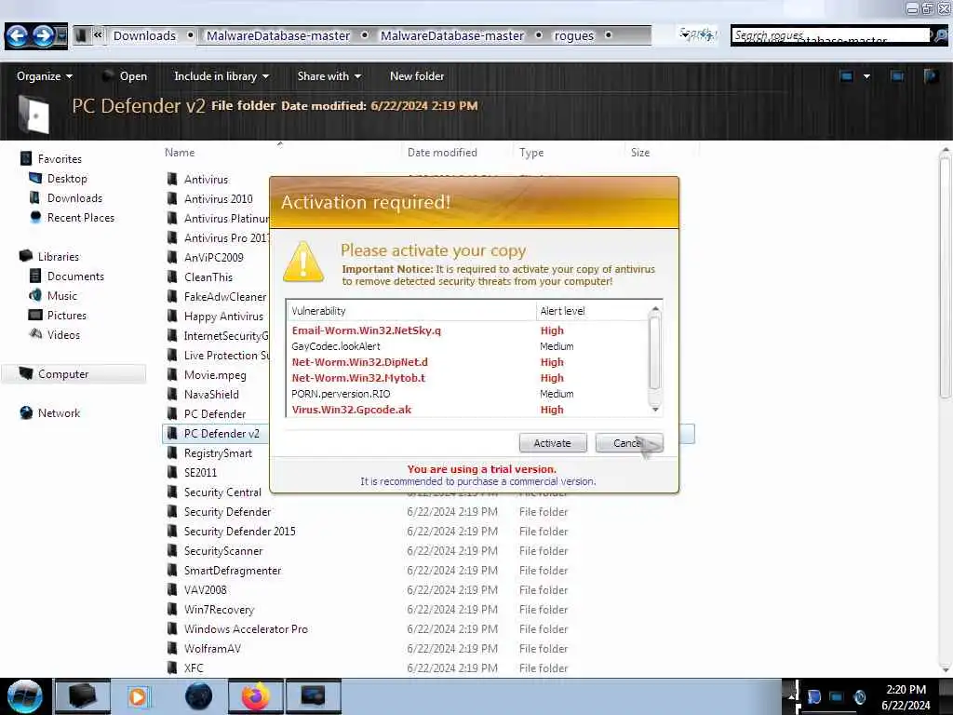Select the CleanThis folder icon
This screenshot has width=953, height=715.
pos(172,277)
